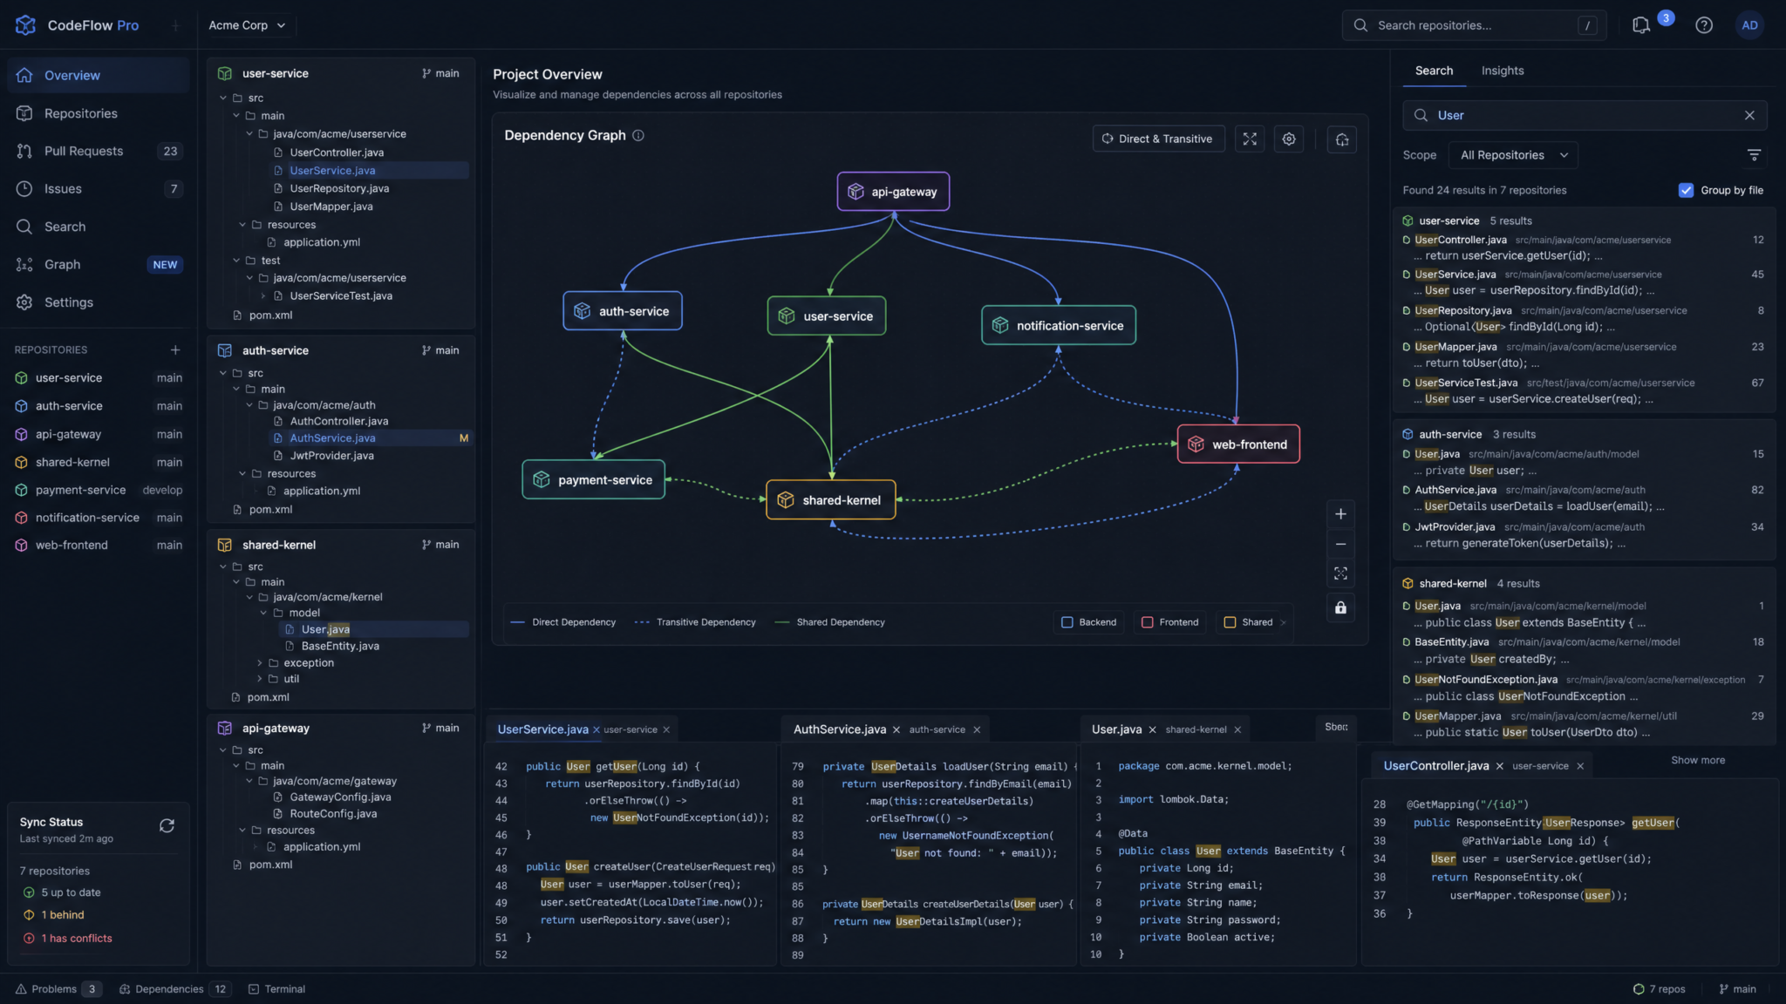The height and width of the screenshot is (1004, 1786).
Task: Click the user-service main branch selector
Action: click(x=440, y=73)
